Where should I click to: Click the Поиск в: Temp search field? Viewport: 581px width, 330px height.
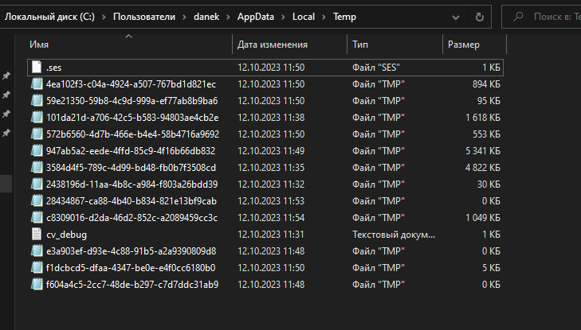554,16
